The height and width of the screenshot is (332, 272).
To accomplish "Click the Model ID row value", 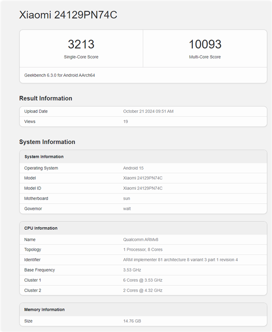I will [143, 188].
